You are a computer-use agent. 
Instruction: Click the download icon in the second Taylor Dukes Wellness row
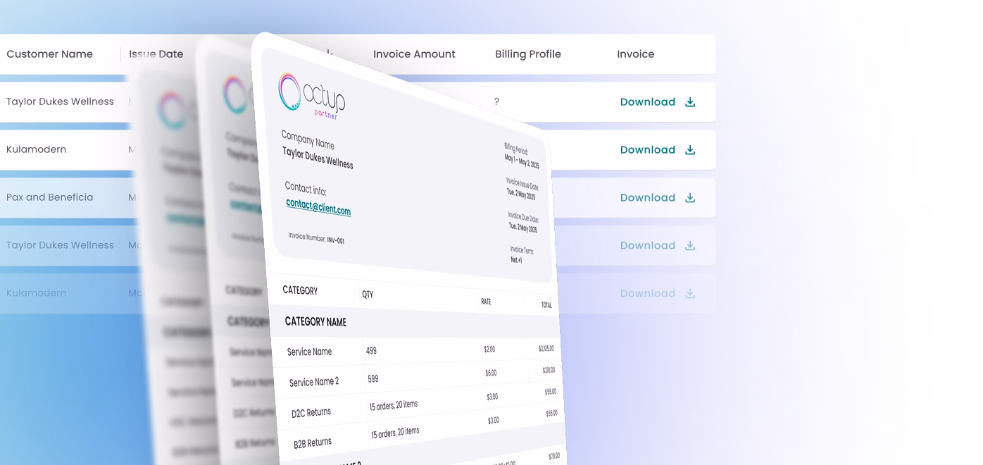[x=689, y=245]
